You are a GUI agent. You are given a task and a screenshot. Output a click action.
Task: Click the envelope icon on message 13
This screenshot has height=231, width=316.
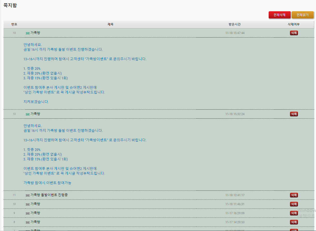[x=28, y=33]
